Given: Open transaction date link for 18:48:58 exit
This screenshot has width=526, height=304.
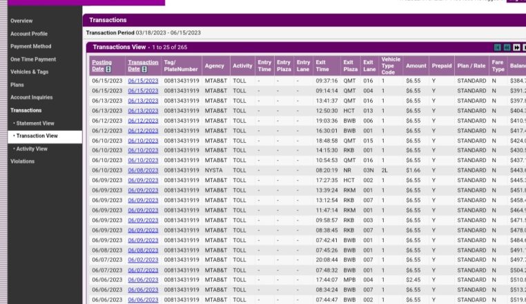Looking at the screenshot, I should 143,141.
